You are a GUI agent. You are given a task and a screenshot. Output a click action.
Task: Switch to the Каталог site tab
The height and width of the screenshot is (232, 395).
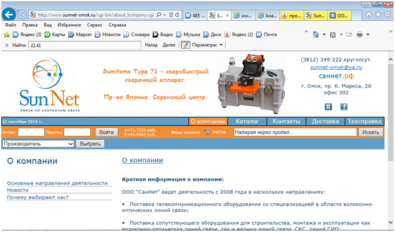(247, 121)
